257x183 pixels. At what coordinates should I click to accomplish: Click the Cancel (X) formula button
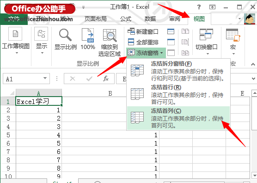[73, 79]
